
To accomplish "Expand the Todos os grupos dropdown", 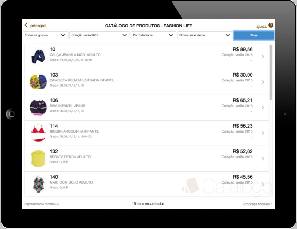I will [x=45, y=35].
